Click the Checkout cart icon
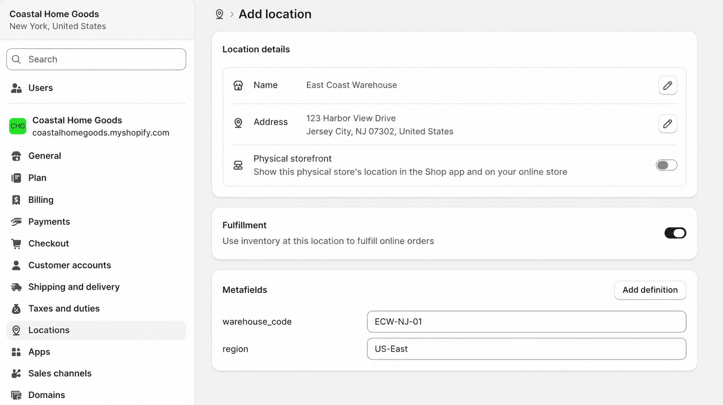The height and width of the screenshot is (405, 723). click(16, 244)
